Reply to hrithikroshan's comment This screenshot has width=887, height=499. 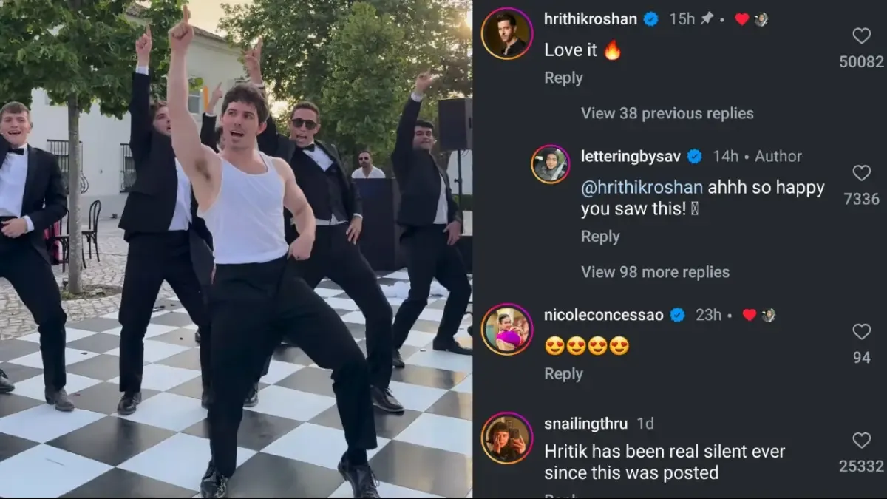pyautogui.click(x=563, y=78)
